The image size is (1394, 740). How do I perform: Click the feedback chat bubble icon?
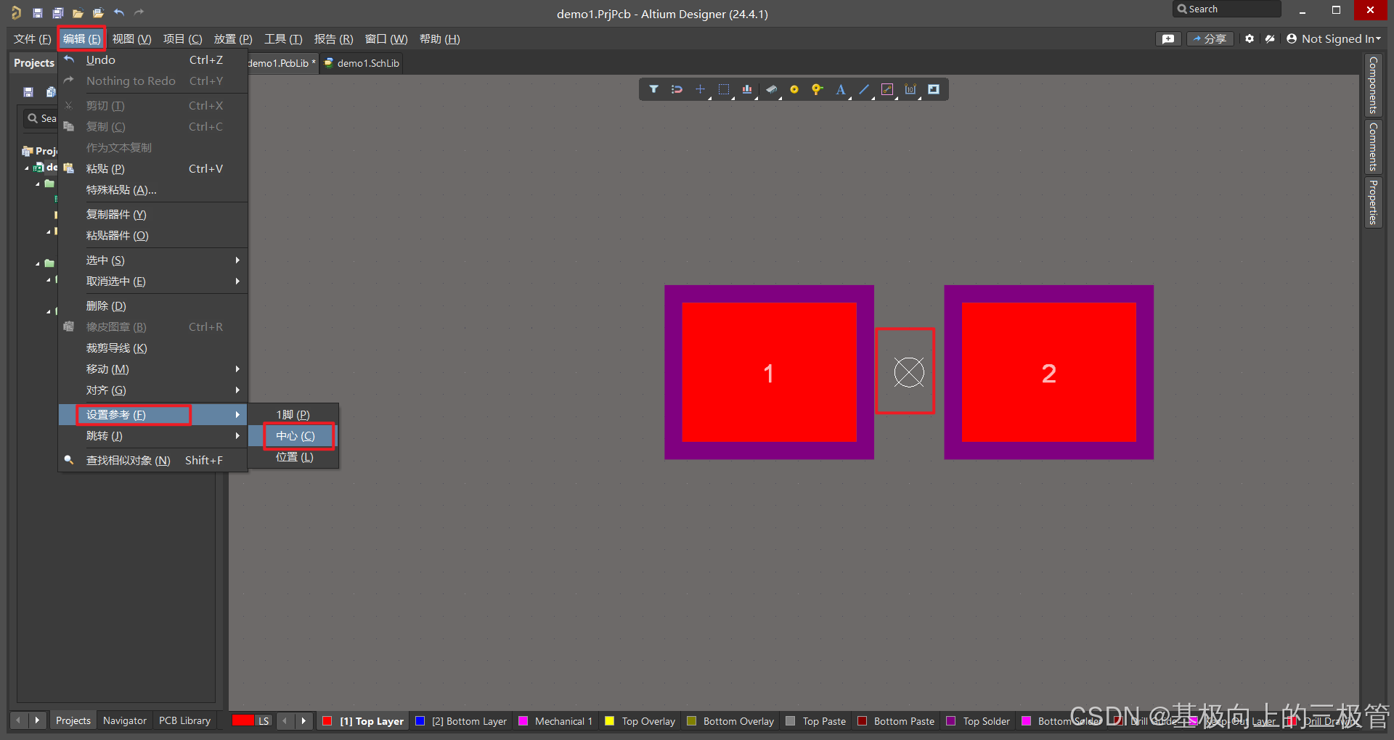pos(1168,39)
